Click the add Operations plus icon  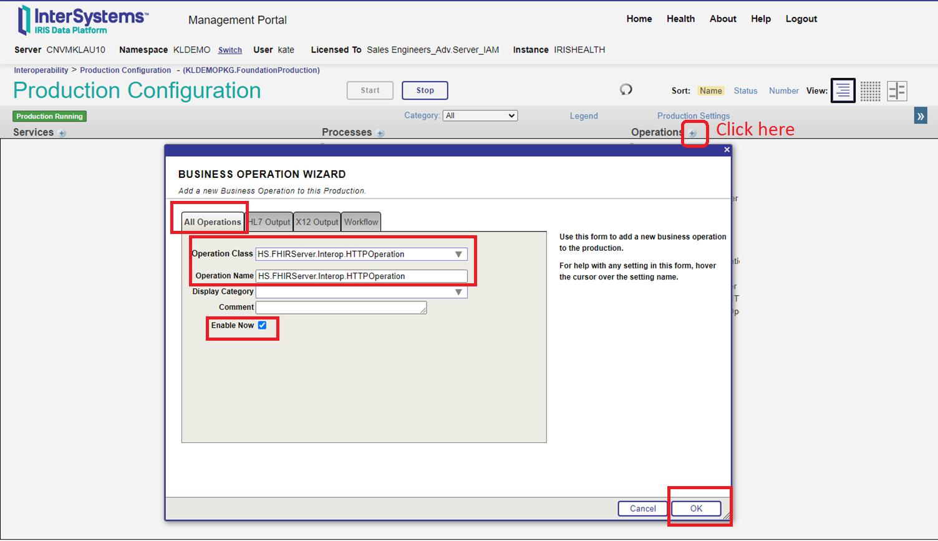(x=692, y=133)
